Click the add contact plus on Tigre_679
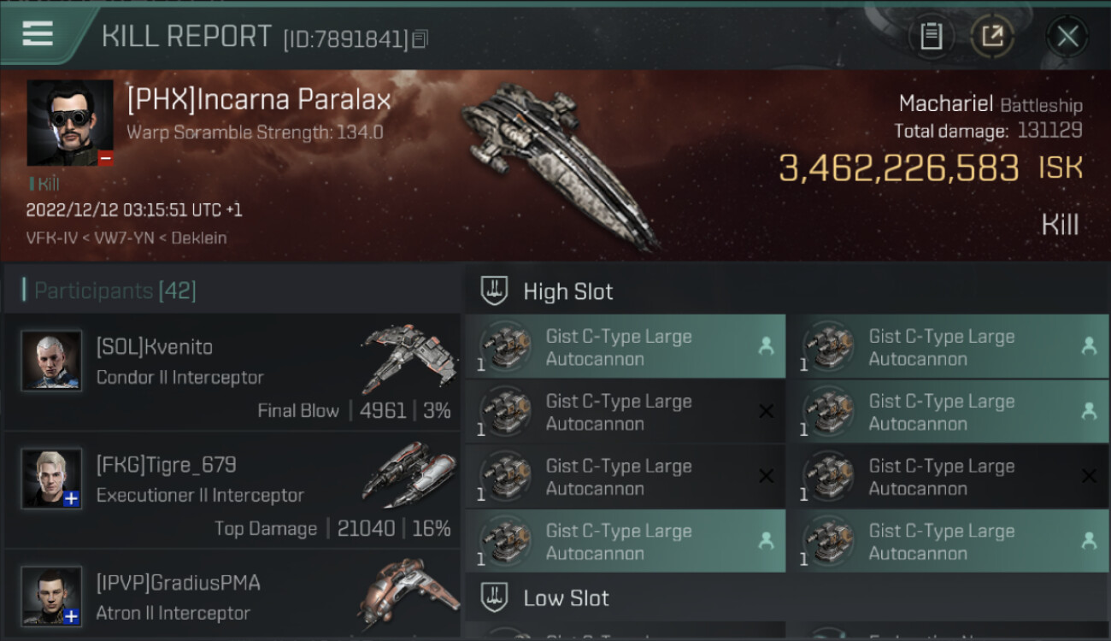Image resolution: width=1111 pixels, height=641 pixels. click(72, 499)
